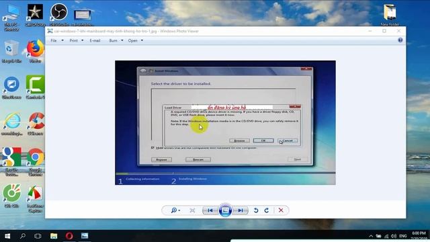Expand the Burn dropdown arrow
This screenshot has height=242, width=430.
[122, 40]
